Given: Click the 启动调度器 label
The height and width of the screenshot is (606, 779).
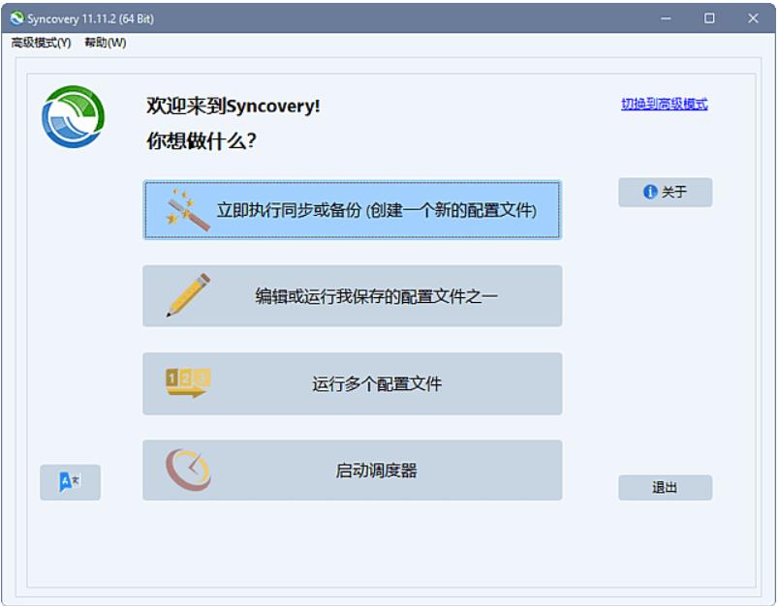Looking at the screenshot, I should 376,470.
